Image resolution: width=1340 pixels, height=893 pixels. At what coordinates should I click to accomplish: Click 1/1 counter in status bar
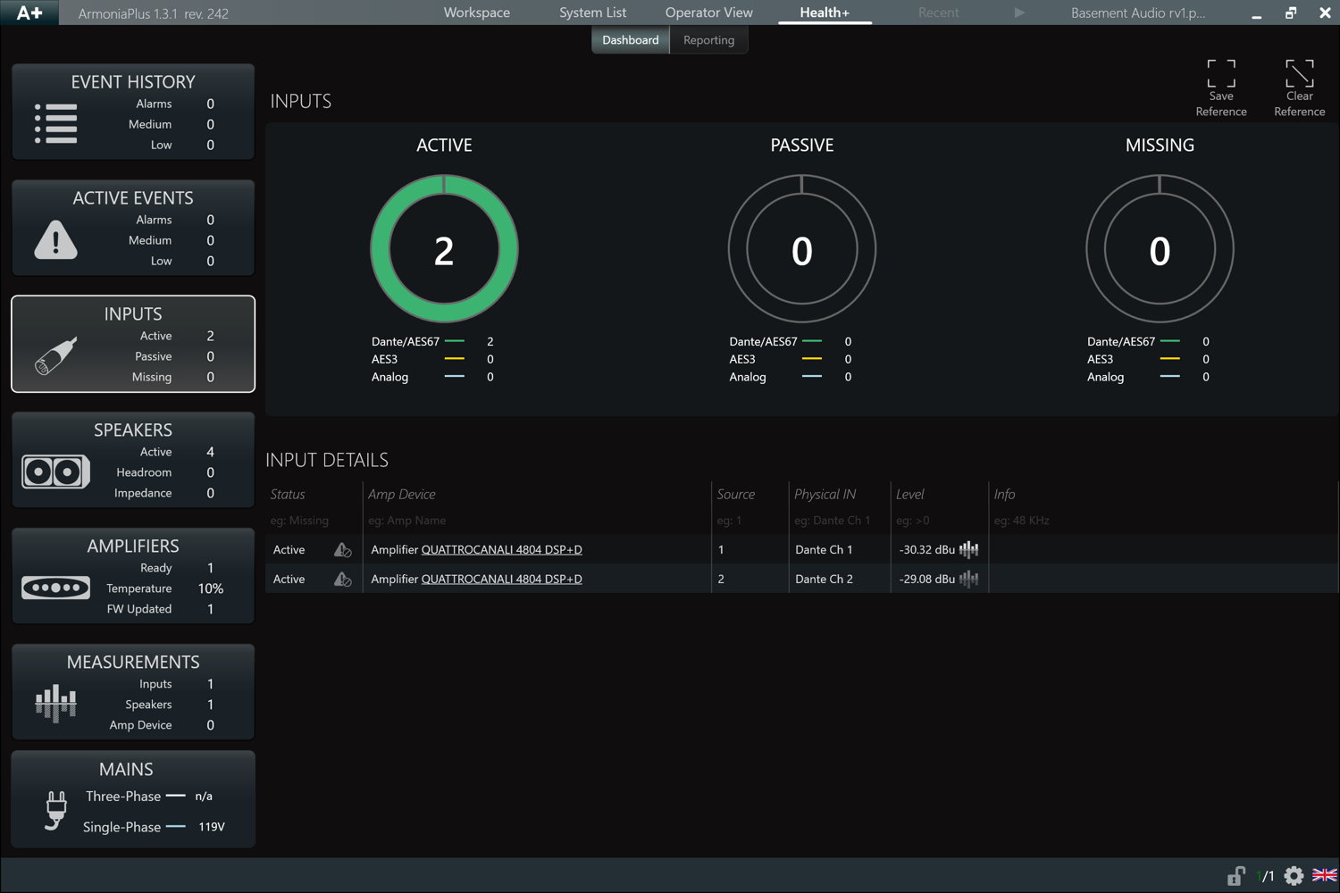coord(1265,876)
